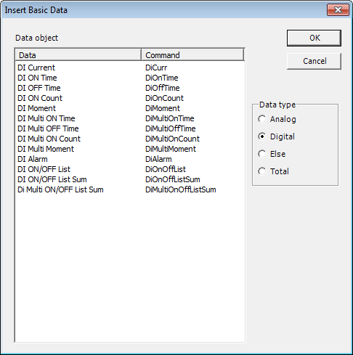Click the DiMultiMoment command entry
The image size is (353, 355).
coord(171,149)
